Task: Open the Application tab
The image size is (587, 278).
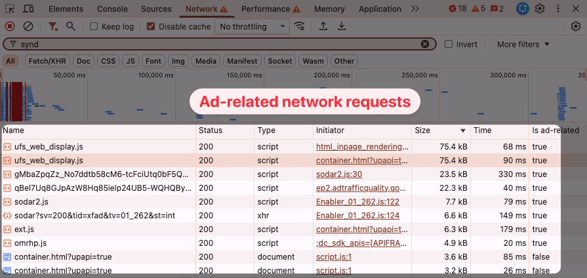Action: [x=380, y=9]
